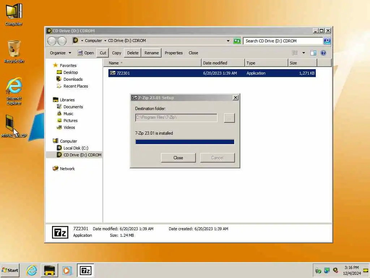Sort by the Size column header
Screen dimensions: 370x278
click(x=302, y=63)
